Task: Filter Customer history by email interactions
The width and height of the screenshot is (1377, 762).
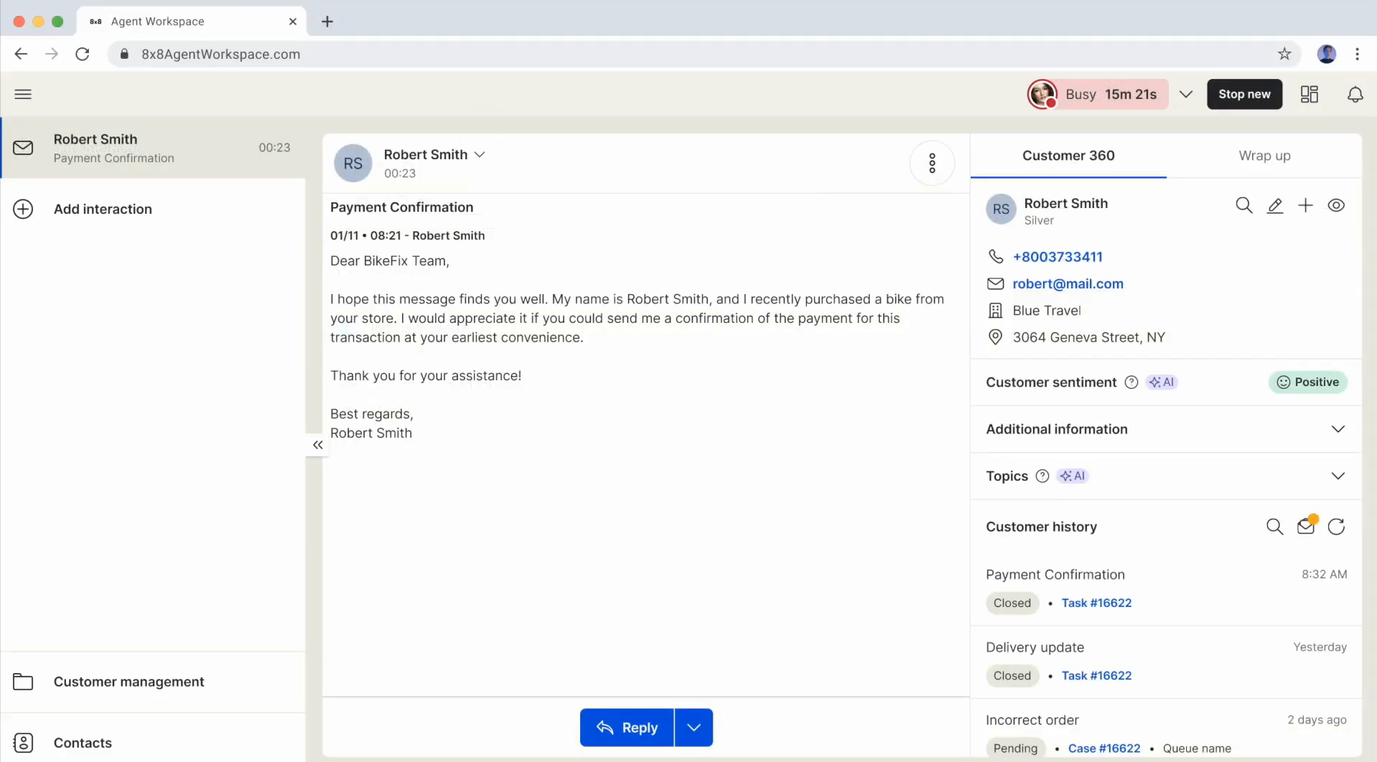Action: (1307, 526)
